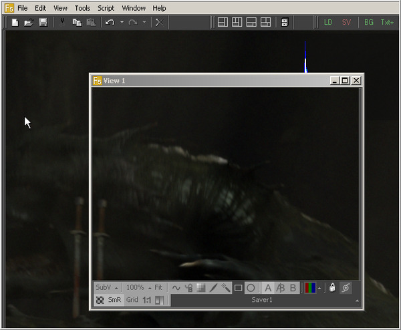Toggle the spline wave icon in View 1
The width and height of the screenshot is (401, 330).
(176, 288)
